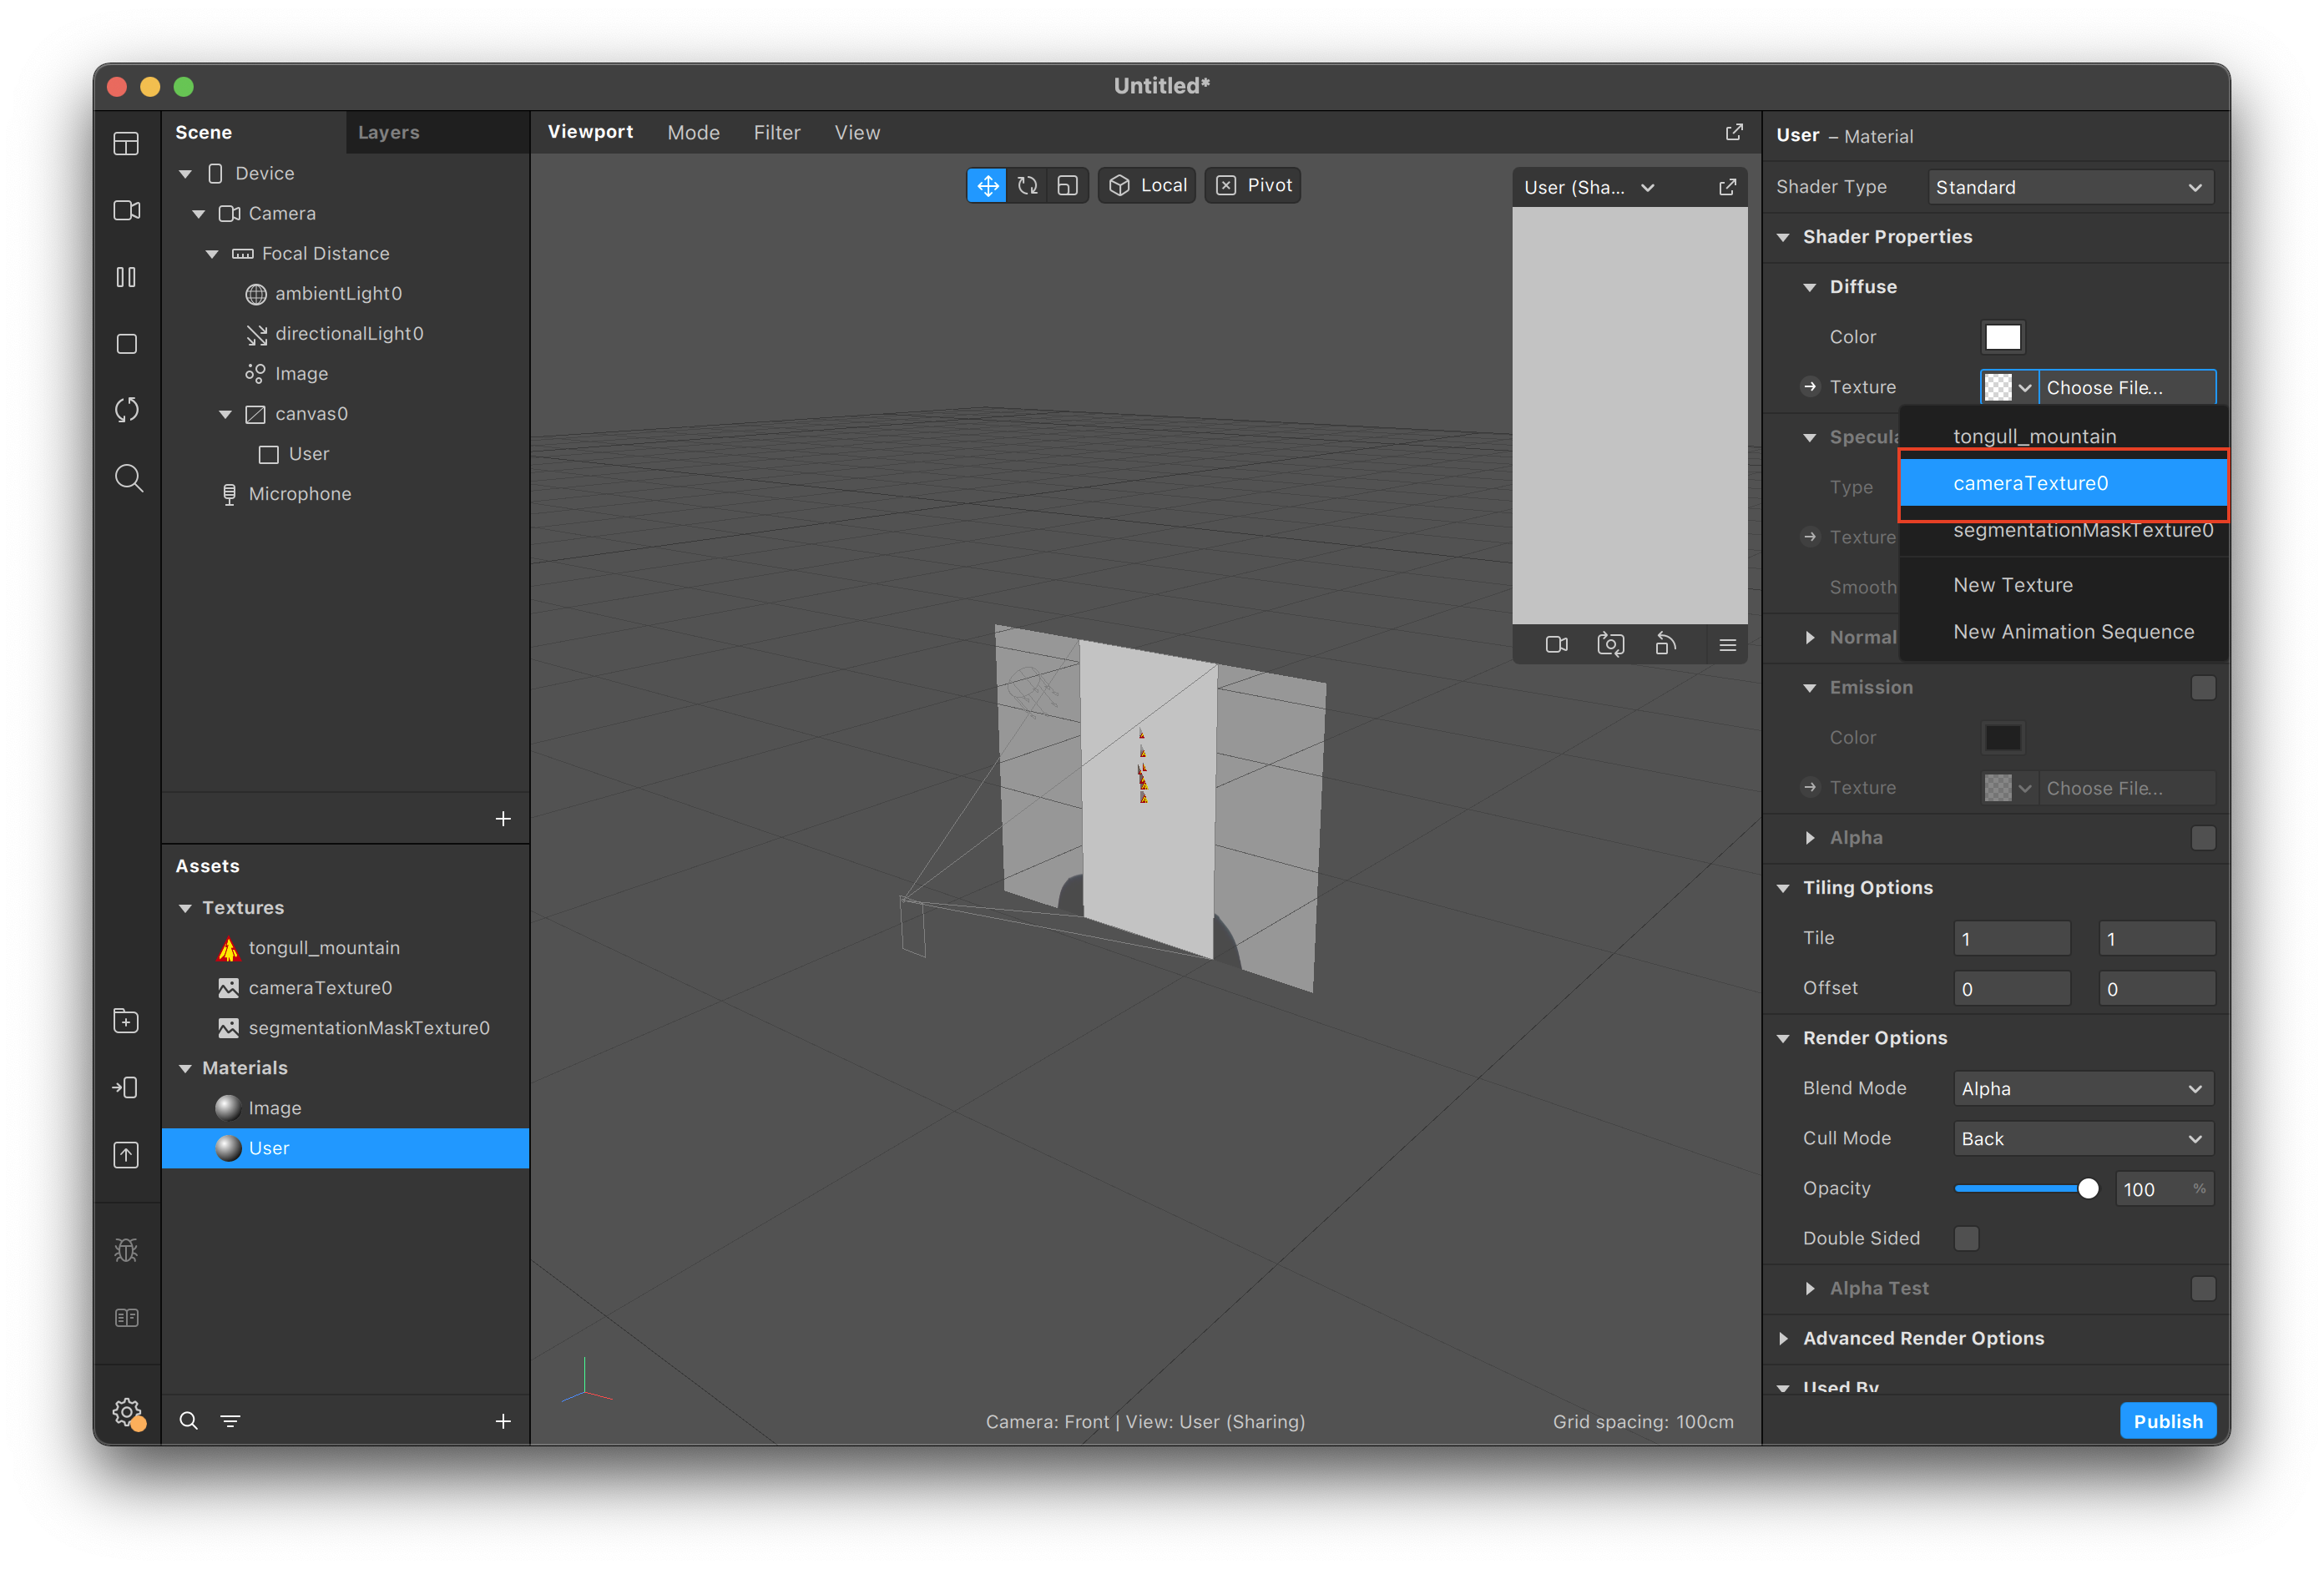This screenshot has height=1569, width=2324.
Task: Enable the Emission checkbox
Action: point(2203,688)
